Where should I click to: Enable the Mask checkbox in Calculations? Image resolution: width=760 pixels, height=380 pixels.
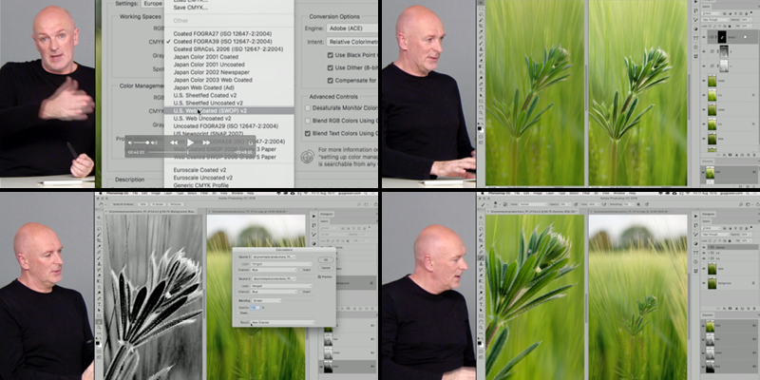pyautogui.click(x=238, y=313)
